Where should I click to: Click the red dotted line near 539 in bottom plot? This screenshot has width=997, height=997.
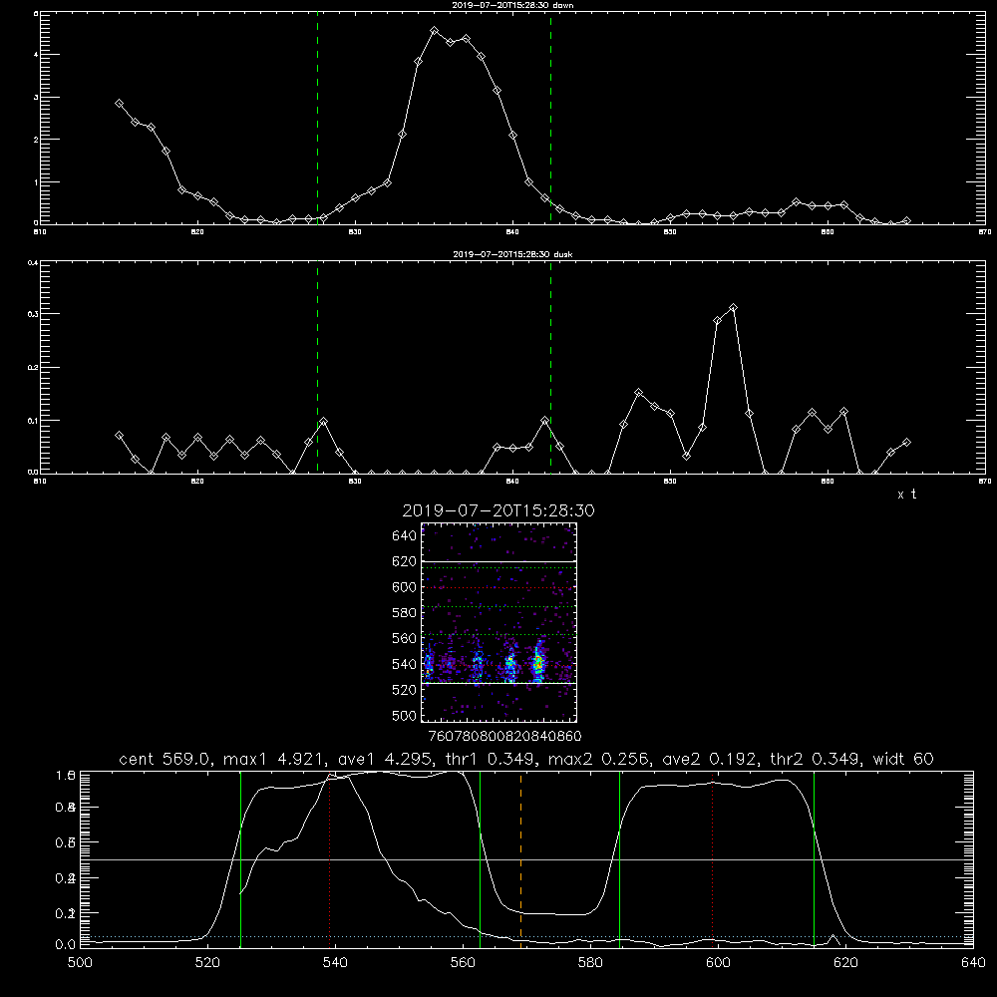click(329, 858)
